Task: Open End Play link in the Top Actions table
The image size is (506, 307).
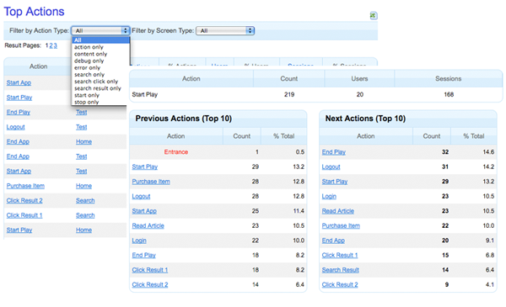Action: tap(19, 112)
